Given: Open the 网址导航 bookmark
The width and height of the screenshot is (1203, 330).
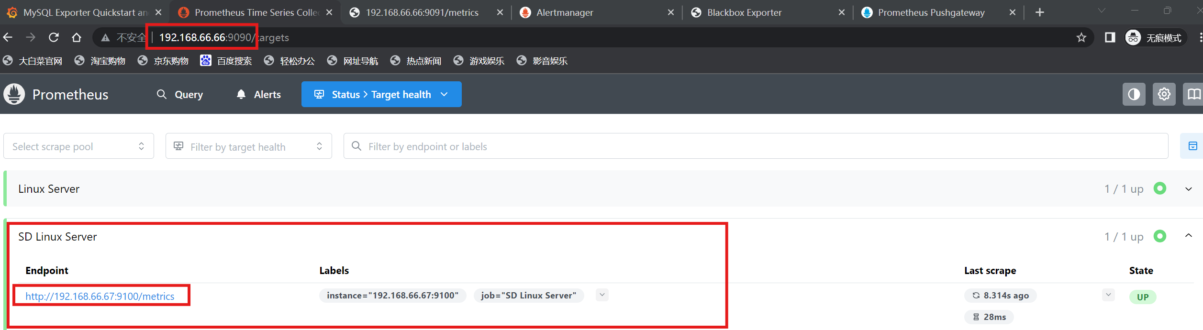Looking at the screenshot, I should (353, 61).
